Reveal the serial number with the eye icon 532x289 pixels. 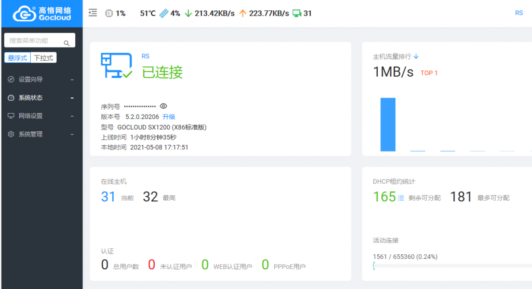click(x=163, y=106)
